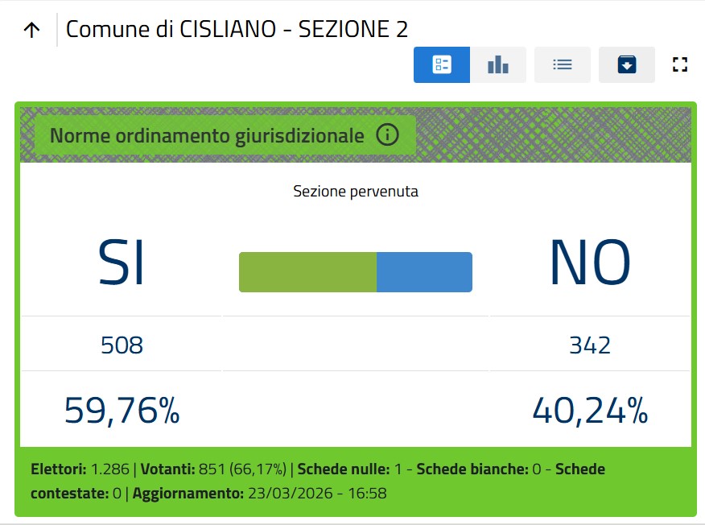
Task: Show results as bar chart
Action: [x=498, y=64]
